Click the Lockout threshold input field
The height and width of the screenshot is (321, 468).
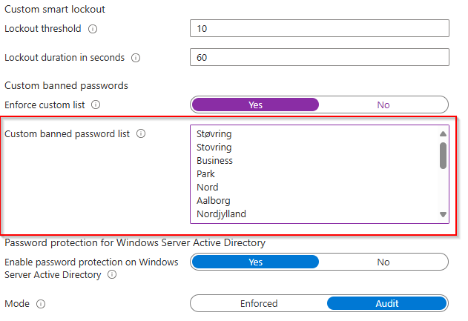[319, 28]
